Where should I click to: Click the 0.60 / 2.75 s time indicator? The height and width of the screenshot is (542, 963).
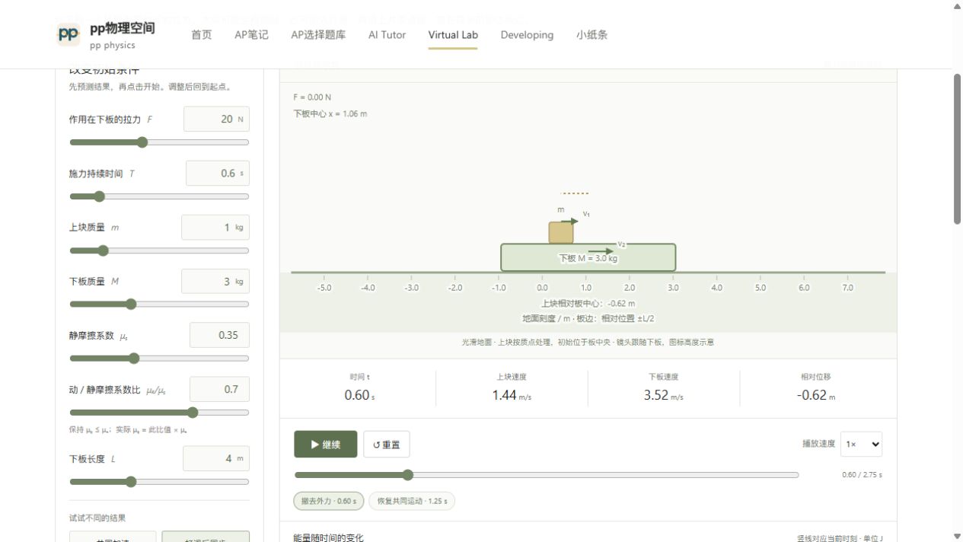coord(862,475)
